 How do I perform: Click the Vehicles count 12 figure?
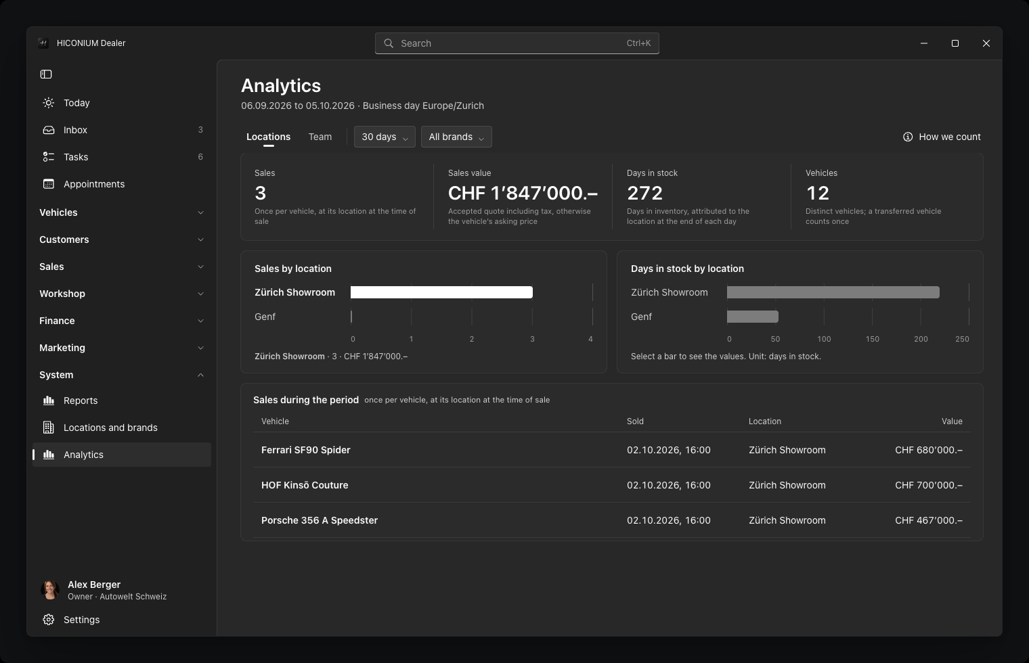tap(817, 193)
